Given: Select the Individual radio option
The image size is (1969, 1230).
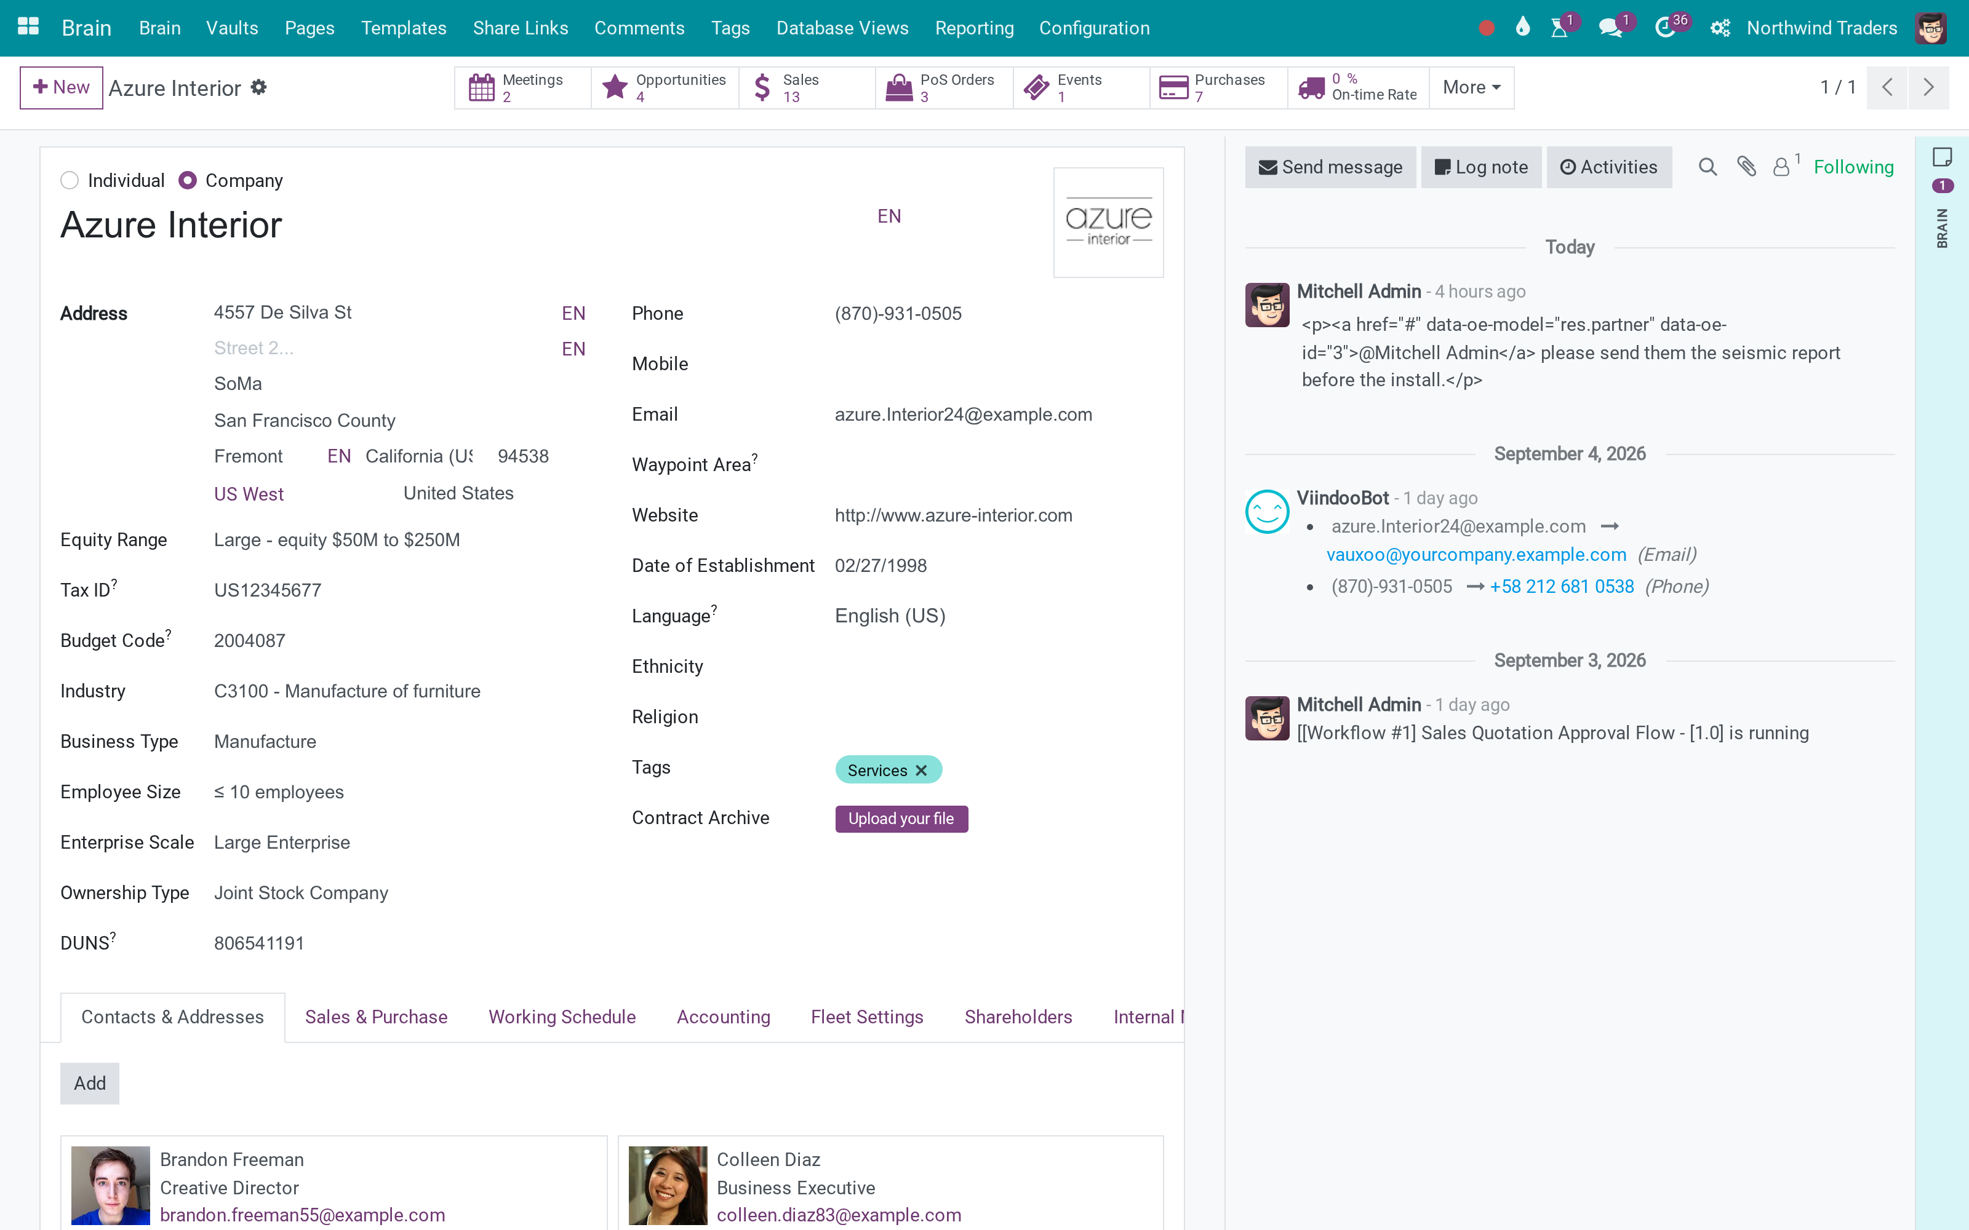Looking at the screenshot, I should (x=70, y=181).
